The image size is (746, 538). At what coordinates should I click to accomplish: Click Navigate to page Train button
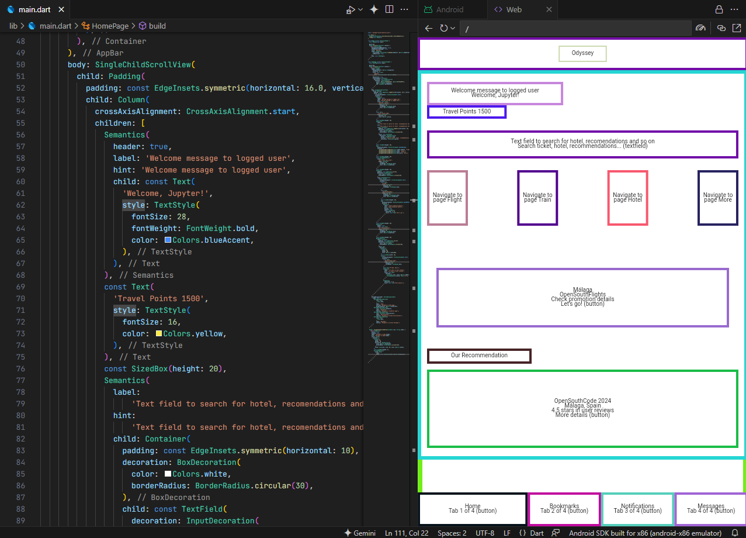point(537,198)
